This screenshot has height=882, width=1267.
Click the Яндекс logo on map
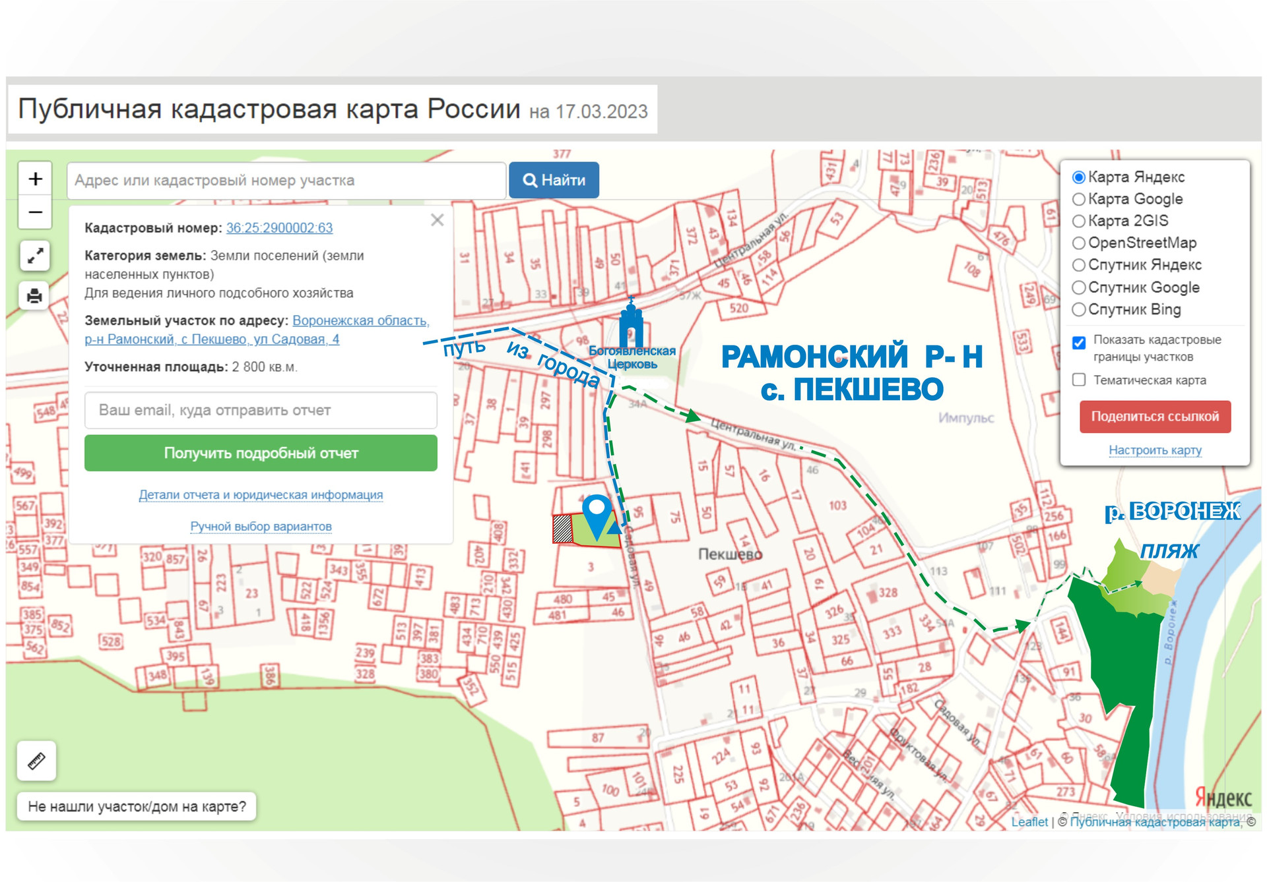[1223, 798]
